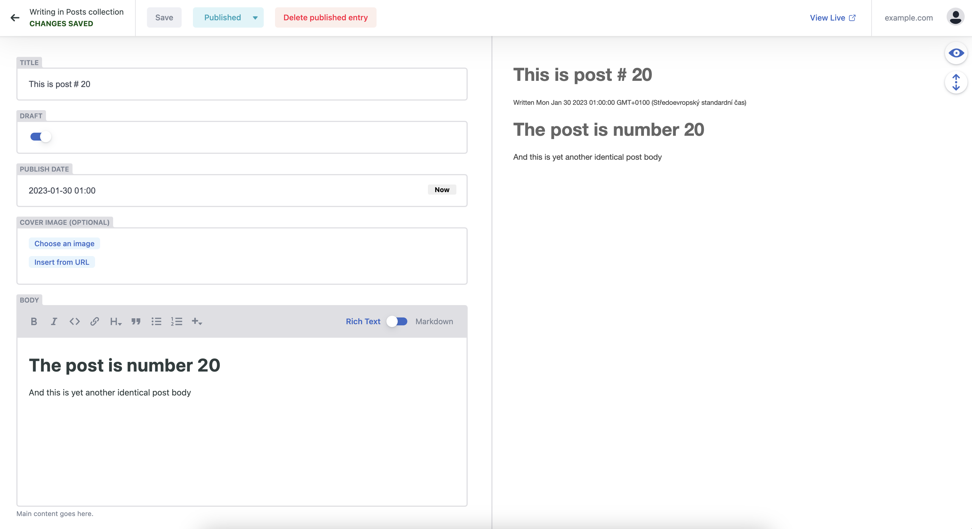This screenshot has height=529, width=972.
Task: Click the preview body text line
Action: tap(587, 157)
